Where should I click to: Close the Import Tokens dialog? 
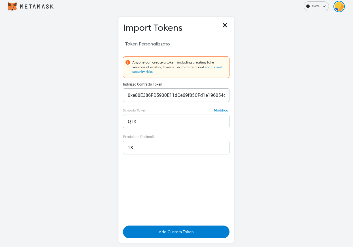coord(225,25)
